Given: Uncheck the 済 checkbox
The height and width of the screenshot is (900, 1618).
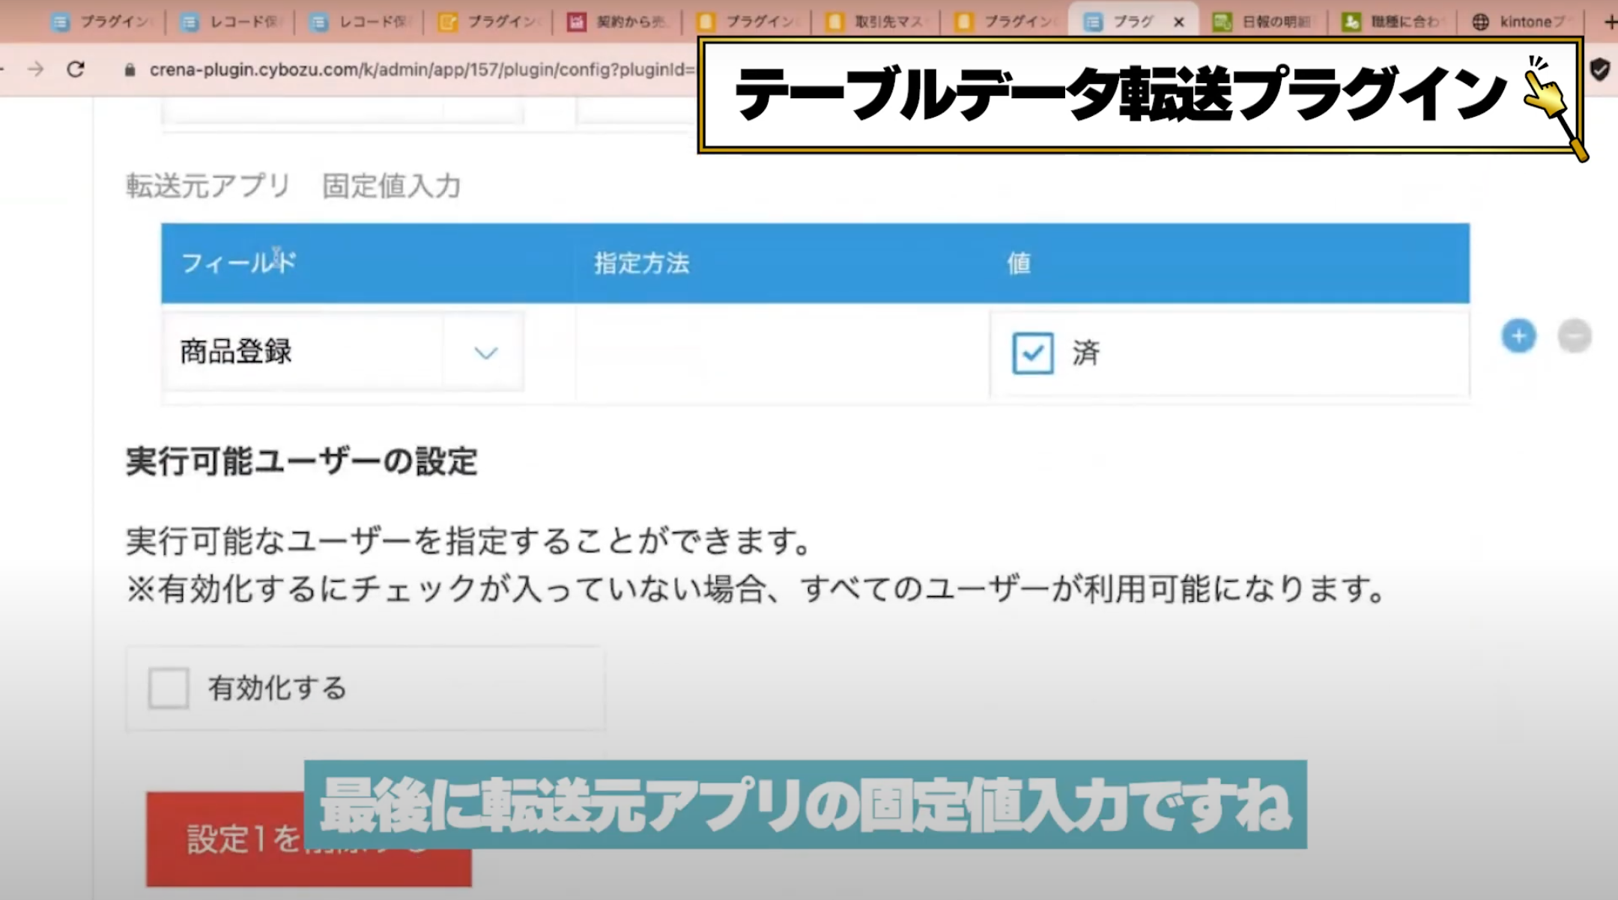Looking at the screenshot, I should tap(1033, 353).
